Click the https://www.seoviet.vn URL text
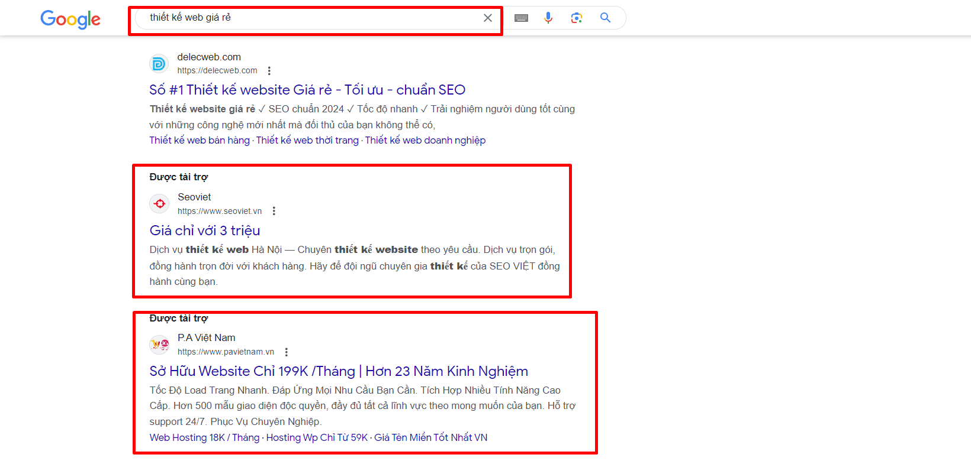The width and height of the screenshot is (971, 461). [220, 211]
